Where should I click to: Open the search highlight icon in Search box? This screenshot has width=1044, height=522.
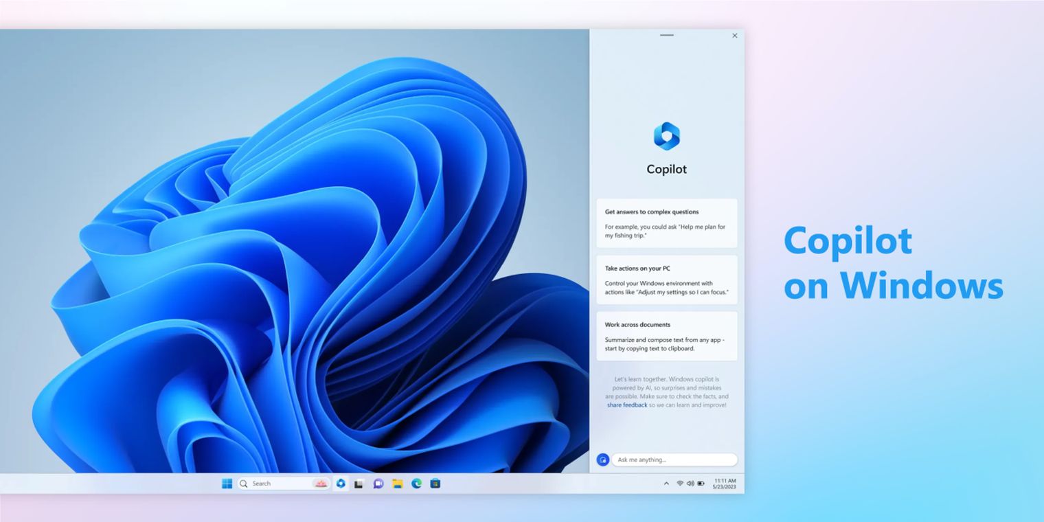click(x=320, y=484)
